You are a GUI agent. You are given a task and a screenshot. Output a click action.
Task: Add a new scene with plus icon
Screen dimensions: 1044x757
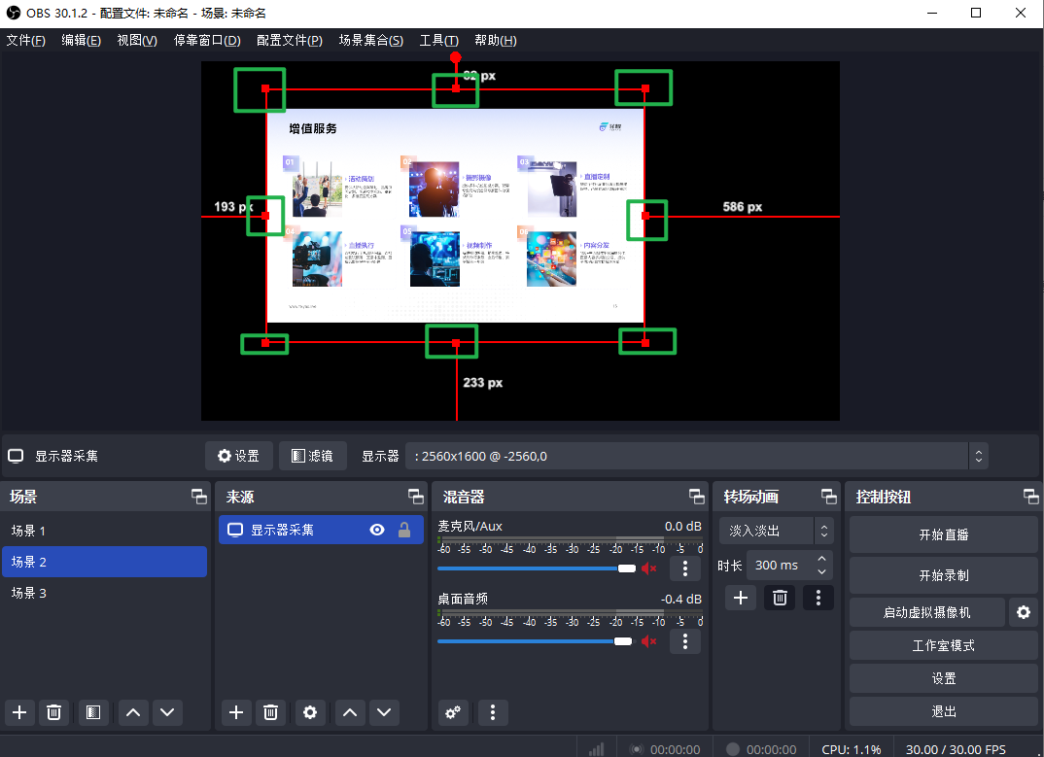point(19,712)
